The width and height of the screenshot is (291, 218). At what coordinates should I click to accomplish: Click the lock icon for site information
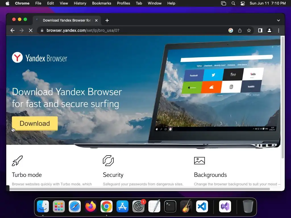42,30
